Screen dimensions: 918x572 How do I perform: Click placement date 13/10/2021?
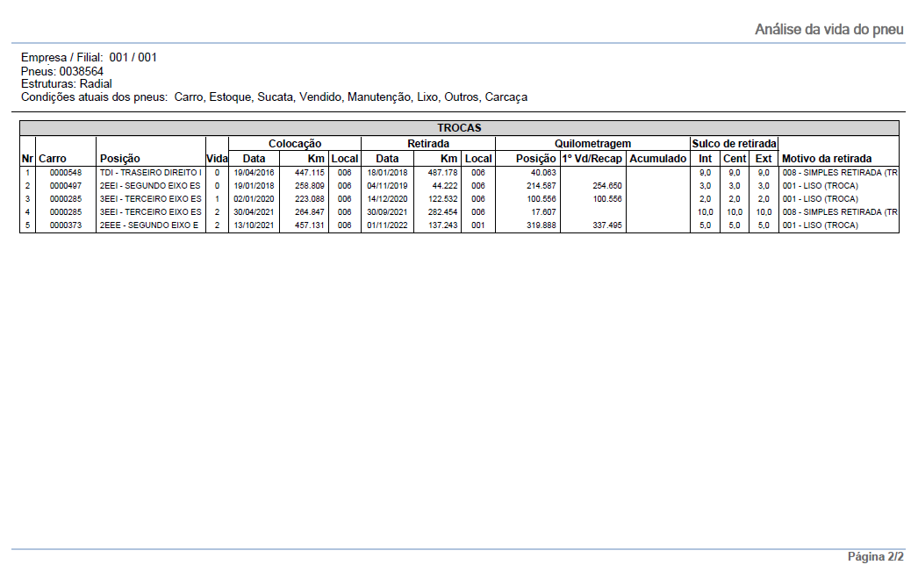pos(255,225)
